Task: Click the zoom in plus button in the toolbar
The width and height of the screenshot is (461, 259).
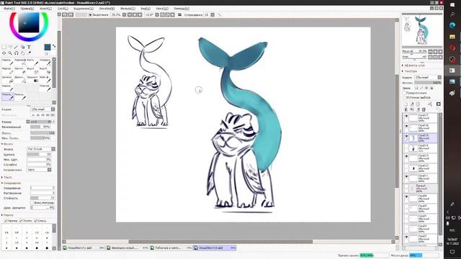Action: point(135,14)
